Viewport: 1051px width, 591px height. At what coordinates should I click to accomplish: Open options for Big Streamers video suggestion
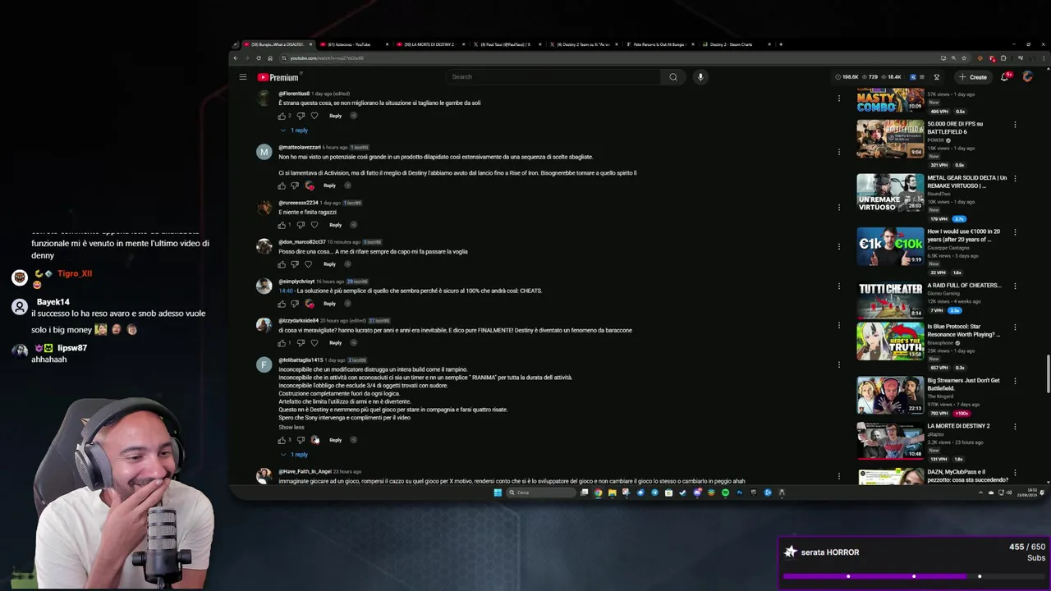point(1015,381)
